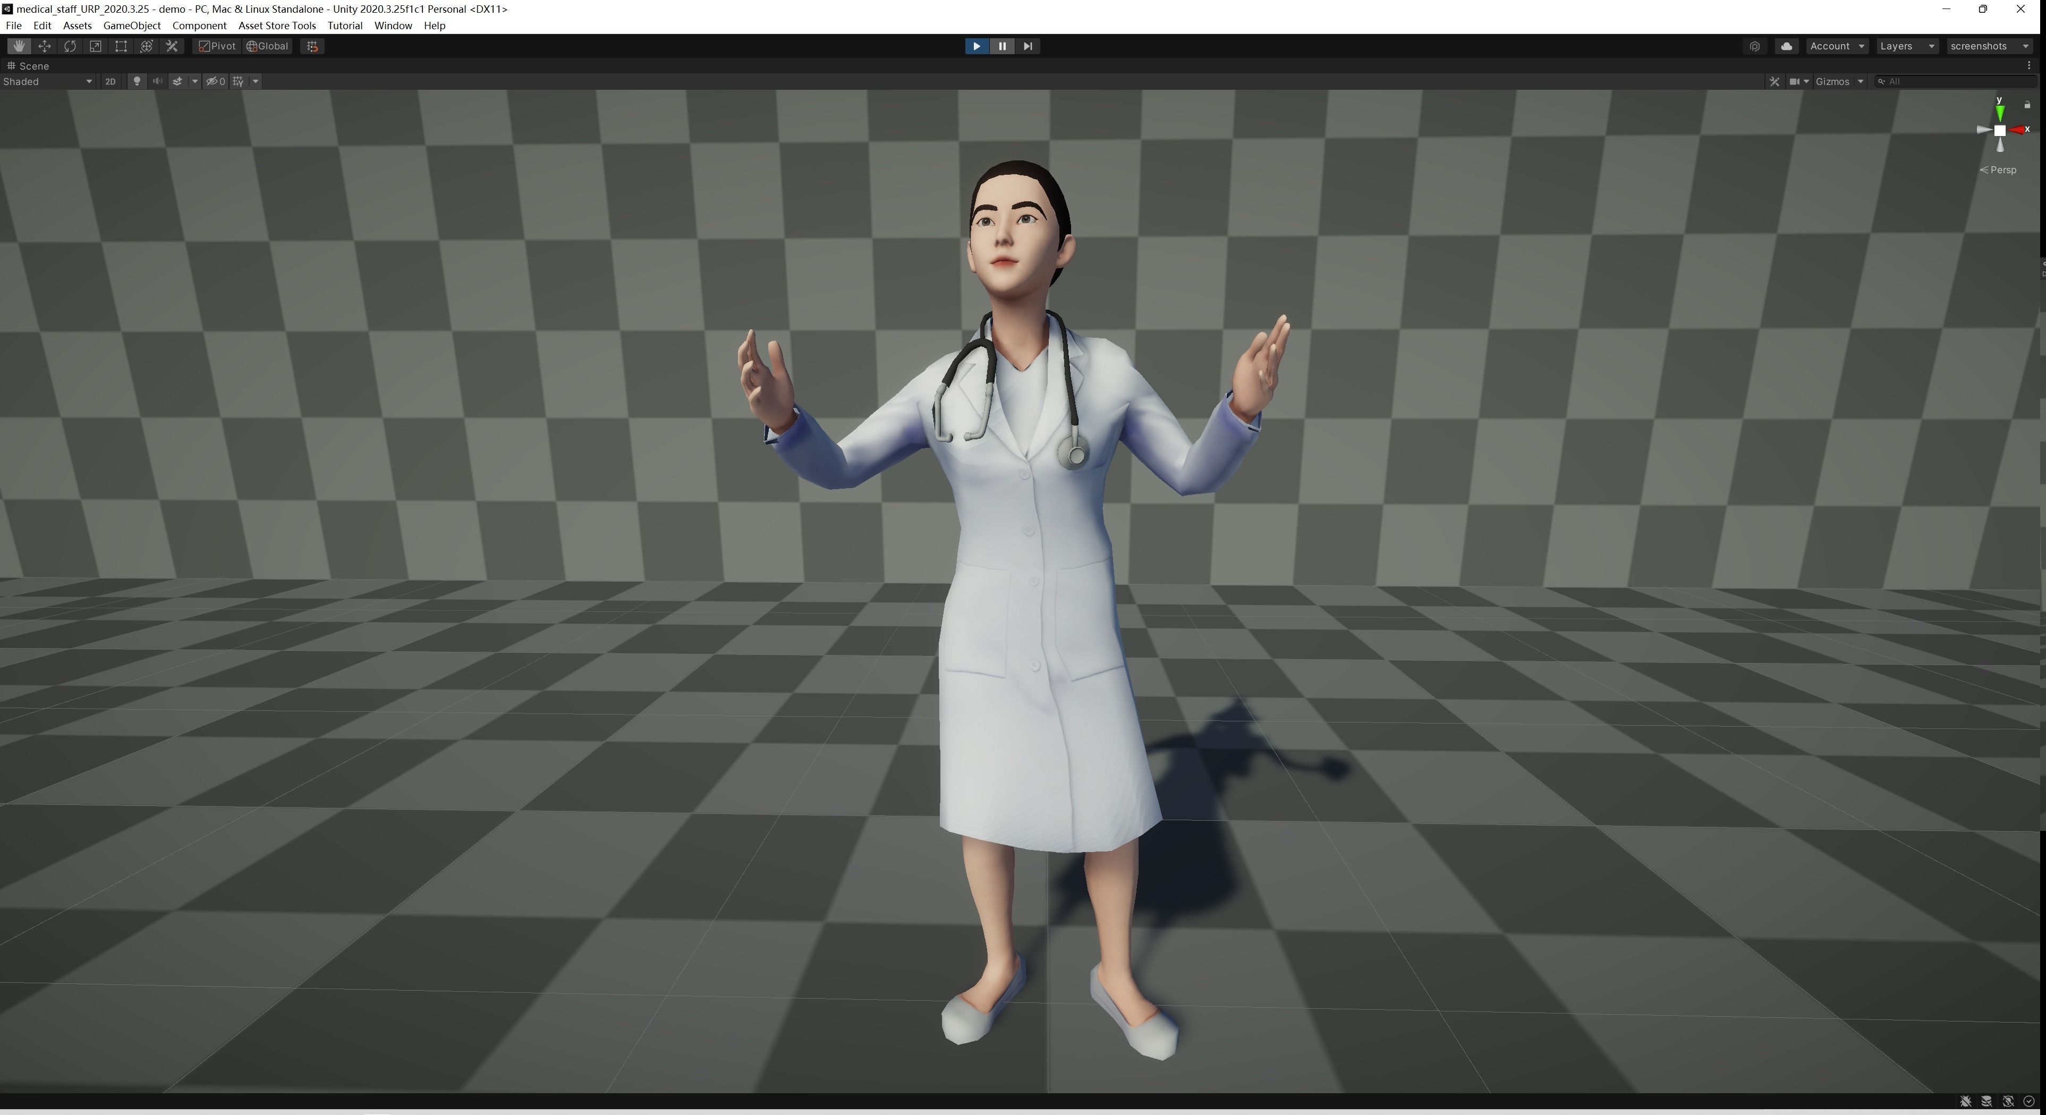Open the cloud services icon
The width and height of the screenshot is (2046, 1115).
pyautogui.click(x=1786, y=46)
